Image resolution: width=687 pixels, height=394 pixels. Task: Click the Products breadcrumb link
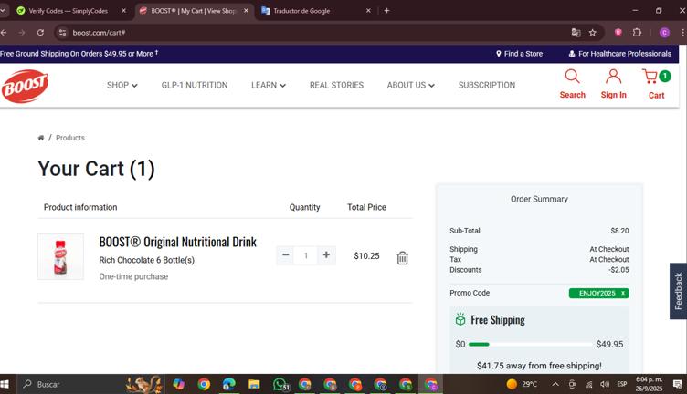(70, 138)
